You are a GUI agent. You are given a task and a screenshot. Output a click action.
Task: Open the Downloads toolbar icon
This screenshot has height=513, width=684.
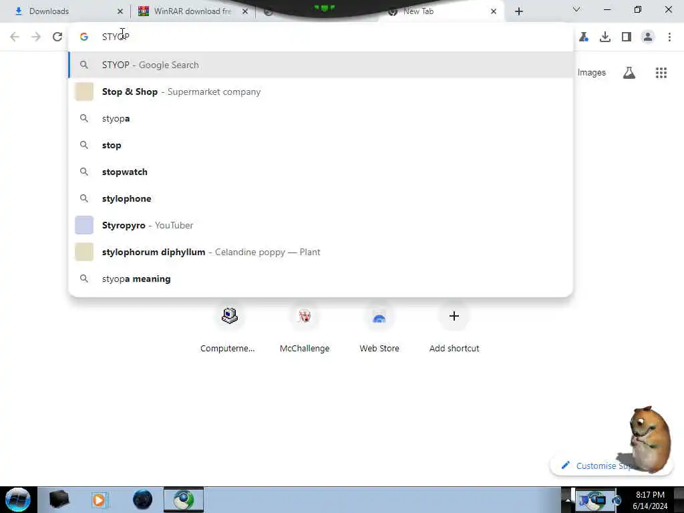tap(605, 37)
